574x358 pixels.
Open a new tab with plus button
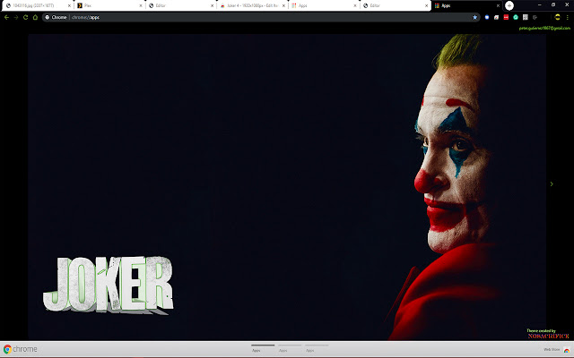click(x=509, y=5)
